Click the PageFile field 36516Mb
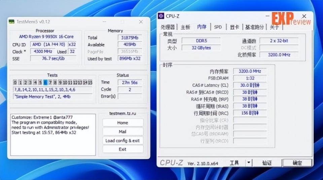This screenshot has height=180, width=323. (130, 51)
